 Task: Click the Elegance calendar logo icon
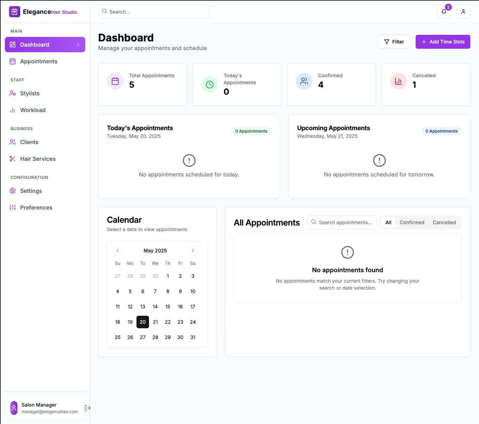tap(15, 12)
